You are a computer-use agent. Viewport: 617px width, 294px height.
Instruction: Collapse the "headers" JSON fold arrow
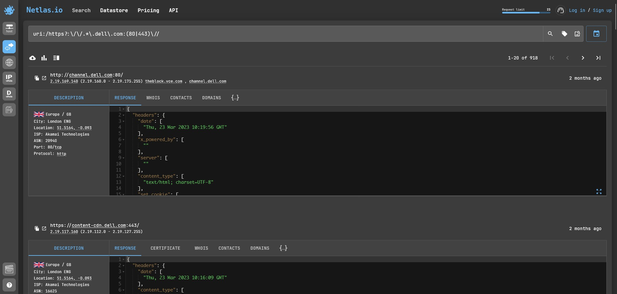pyautogui.click(x=123, y=115)
